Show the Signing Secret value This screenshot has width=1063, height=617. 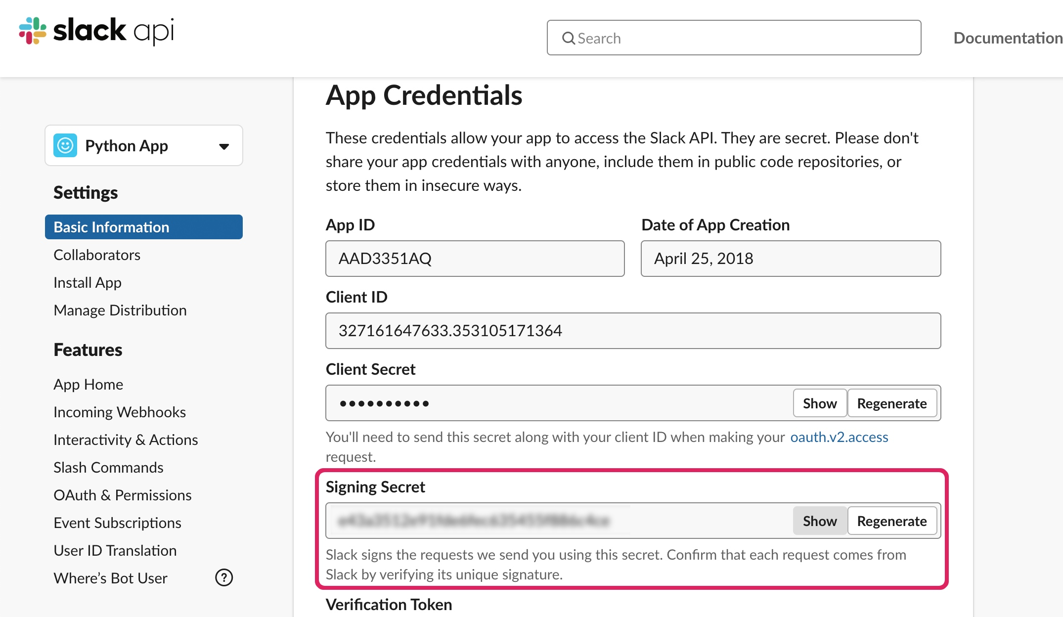819,521
